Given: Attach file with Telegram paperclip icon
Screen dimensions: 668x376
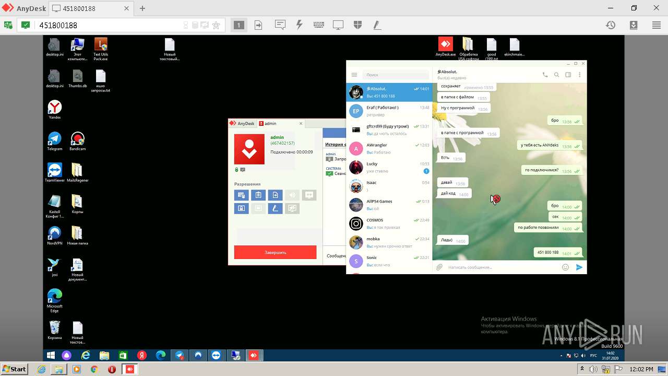Looking at the screenshot, I should click(x=439, y=267).
